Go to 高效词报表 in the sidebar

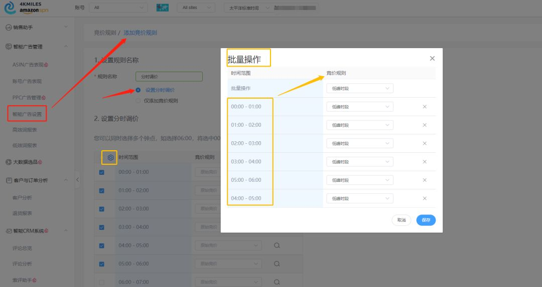[x=25, y=130]
